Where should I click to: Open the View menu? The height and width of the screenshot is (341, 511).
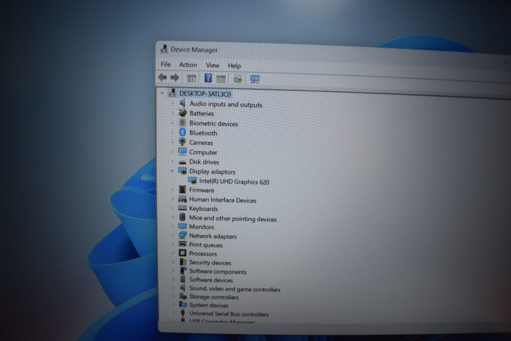click(213, 65)
